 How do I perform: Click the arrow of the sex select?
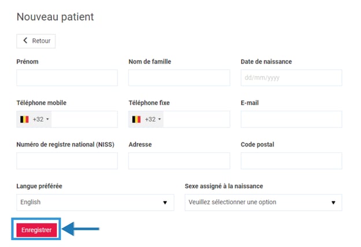pos(333,203)
